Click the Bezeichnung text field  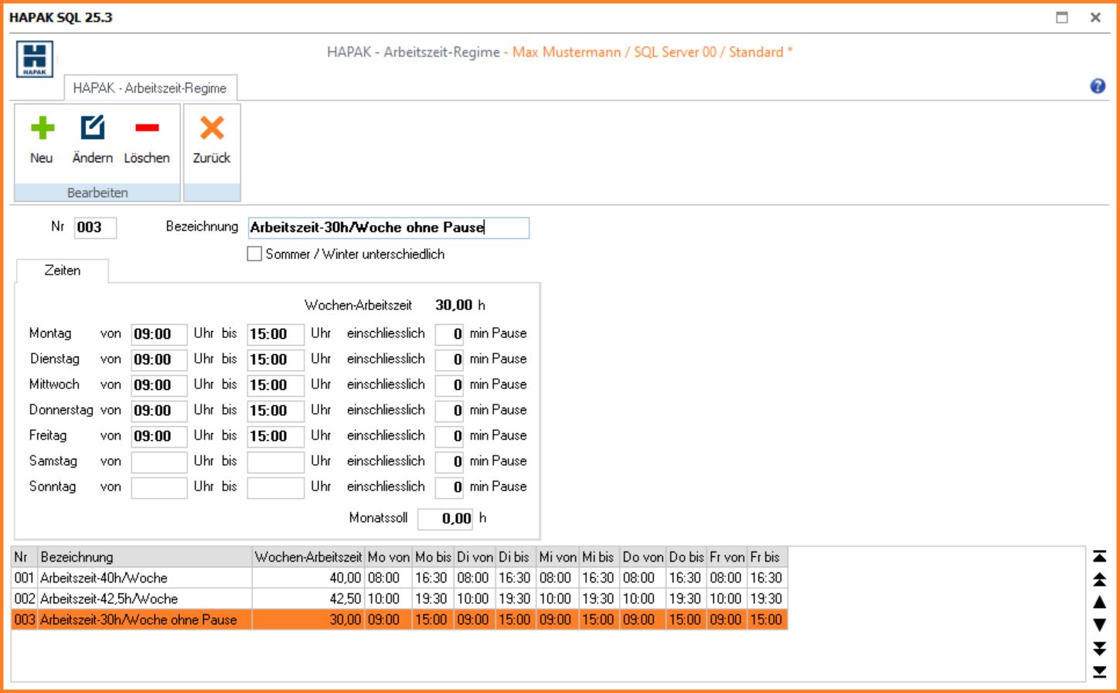pos(389,227)
